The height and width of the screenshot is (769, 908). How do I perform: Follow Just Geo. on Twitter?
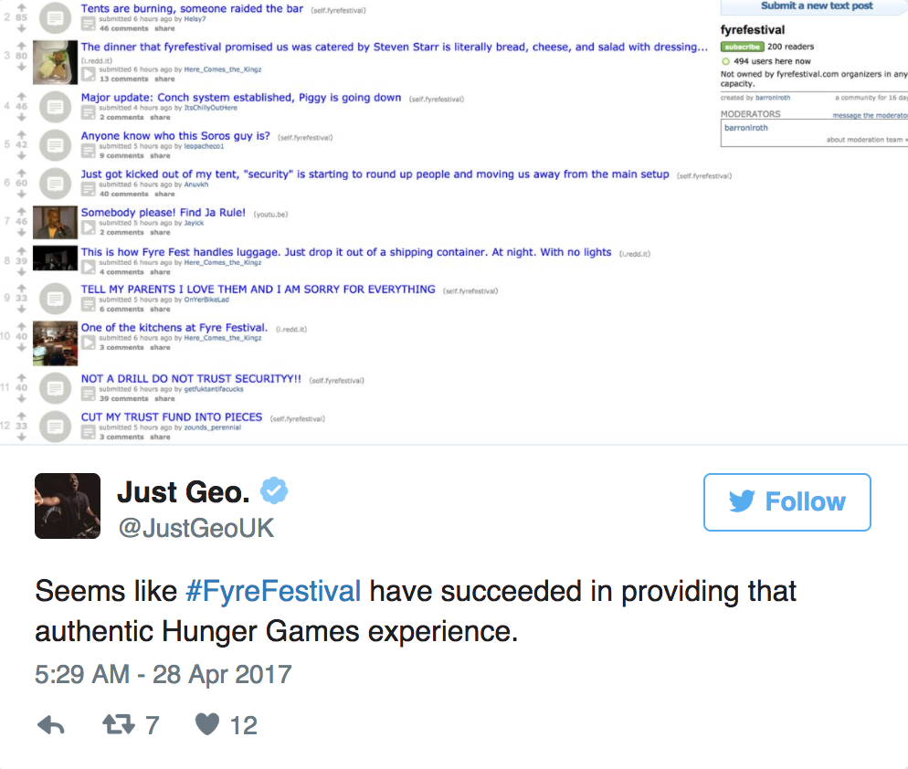pos(787,502)
